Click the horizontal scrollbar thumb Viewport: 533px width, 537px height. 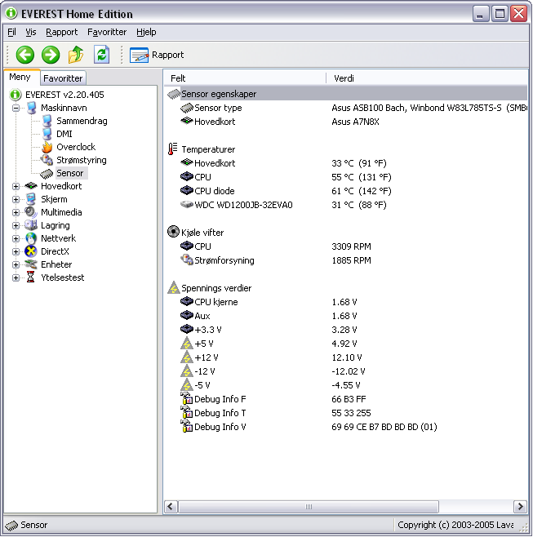[309, 506]
